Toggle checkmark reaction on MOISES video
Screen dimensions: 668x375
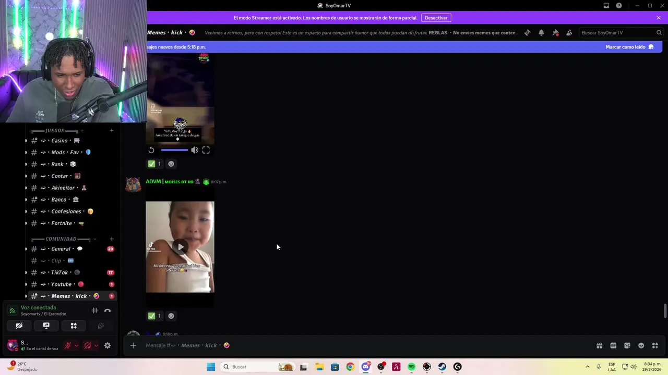coord(154,316)
